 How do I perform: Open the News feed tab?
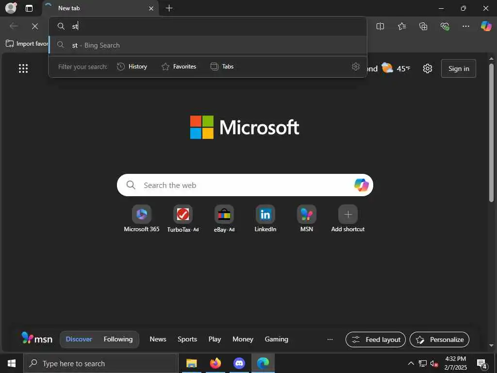[158, 339]
